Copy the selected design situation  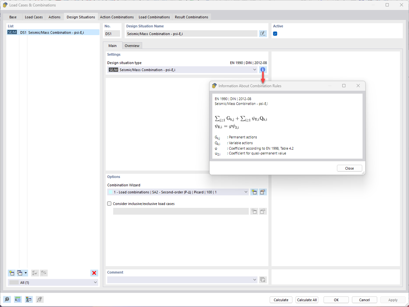pos(19,273)
